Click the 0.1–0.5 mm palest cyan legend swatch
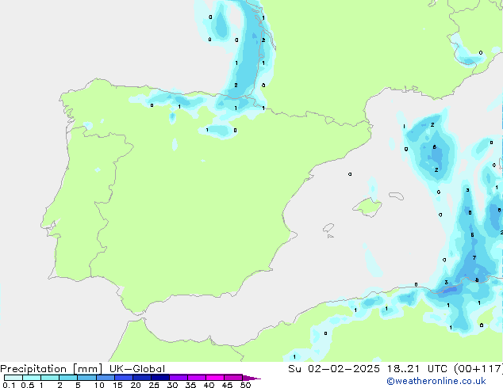The width and height of the screenshot is (503, 388). 13,378
